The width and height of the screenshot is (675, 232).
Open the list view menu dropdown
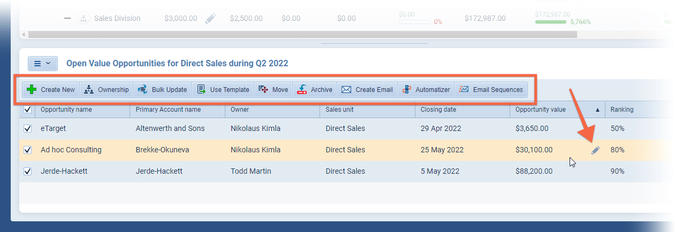click(x=42, y=64)
